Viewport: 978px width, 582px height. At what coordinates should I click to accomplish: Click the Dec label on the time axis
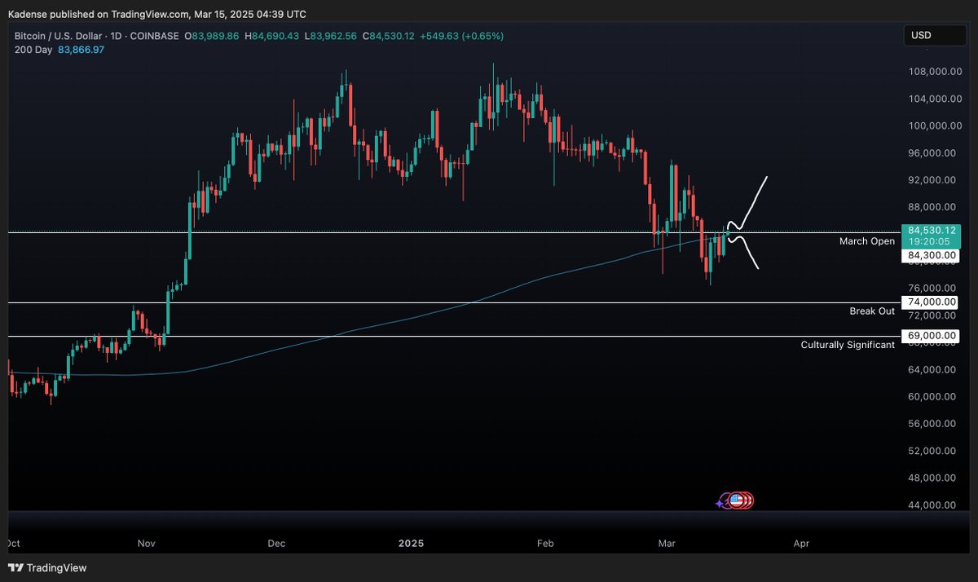(276, 543)
